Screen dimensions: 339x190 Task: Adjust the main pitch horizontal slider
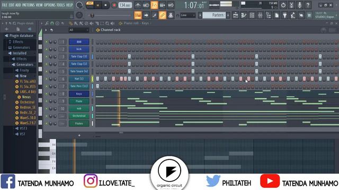tap(110, 15)
